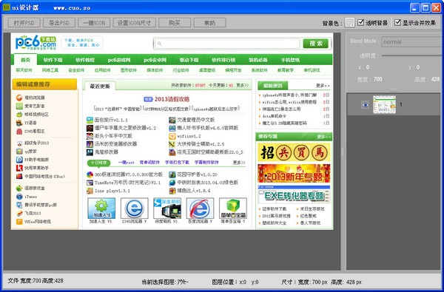444x292 pixels.
Task: Click the 一键ICON button
Action: click(x=94, y=23)
